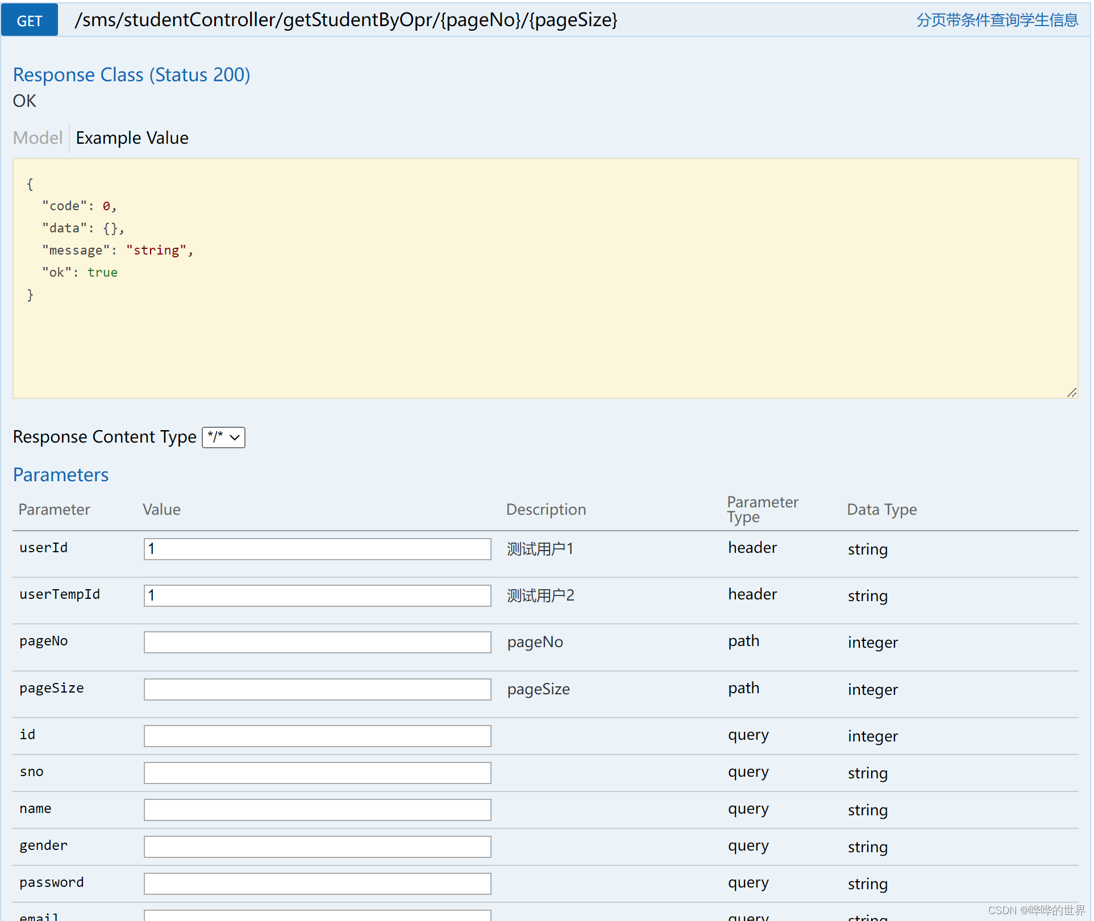This screenshot has height=921, width=1094.
Task: Click the Parameters section heading
Action: [x=61, y=475]
